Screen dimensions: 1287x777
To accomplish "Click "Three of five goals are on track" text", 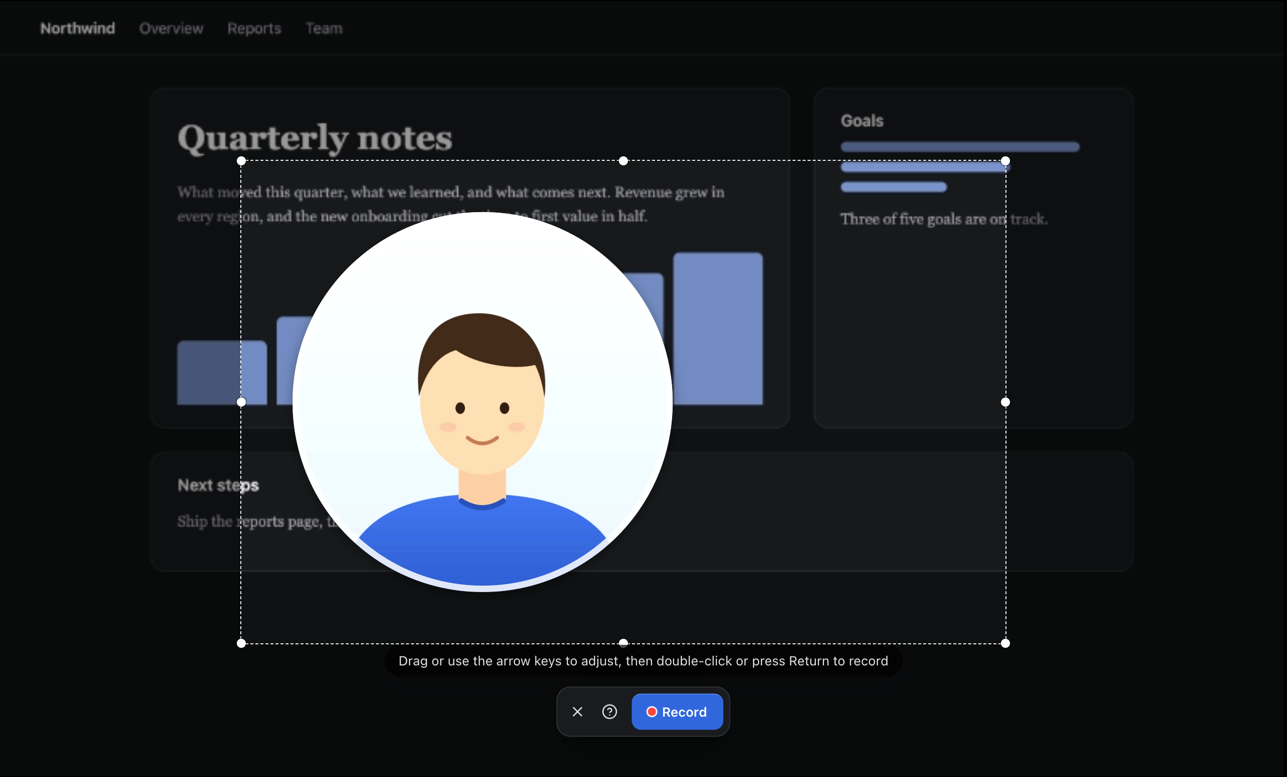I will [944, 219].
